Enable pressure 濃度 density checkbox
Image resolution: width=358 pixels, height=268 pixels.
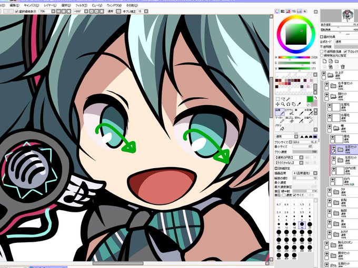coord(284,195)
